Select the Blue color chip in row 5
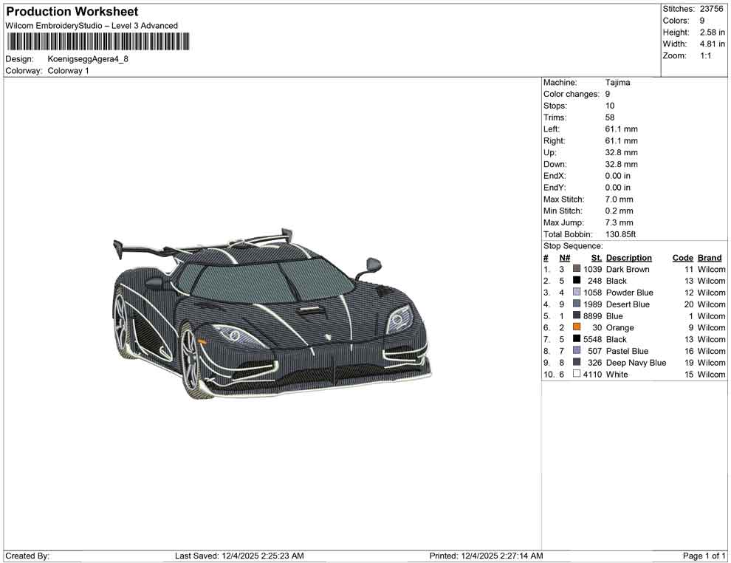This screenshot has height=563, width=731. (x=575, y=315)
